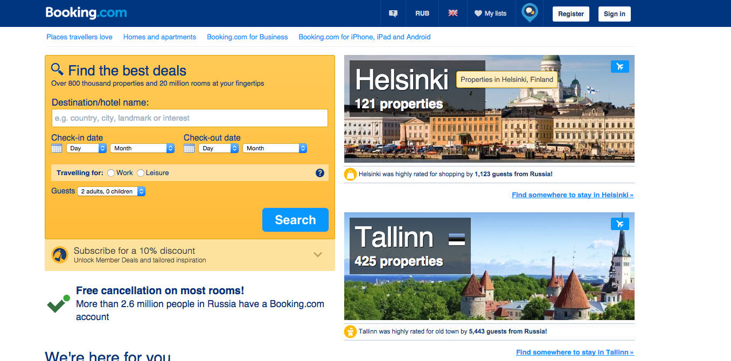The height and width of the screenshot is (361, 731).
Task: Open Booking.com for Business nav link
Action: click(x=247, y=37)
